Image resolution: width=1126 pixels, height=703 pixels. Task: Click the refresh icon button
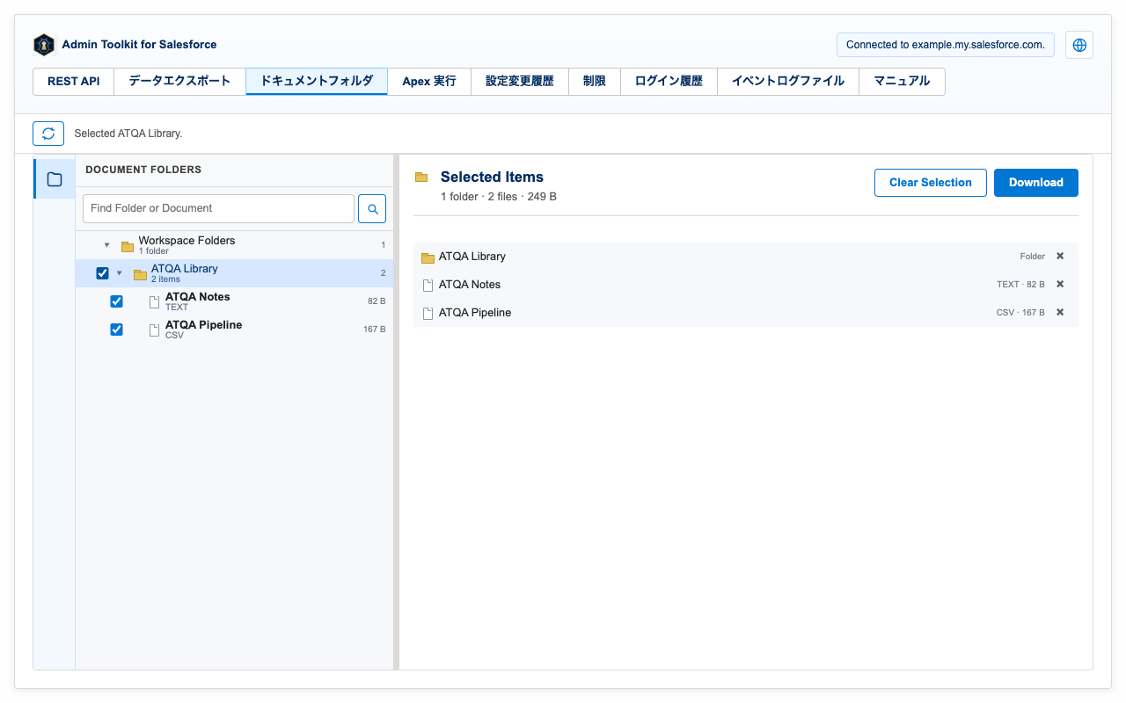click(48, 134)
